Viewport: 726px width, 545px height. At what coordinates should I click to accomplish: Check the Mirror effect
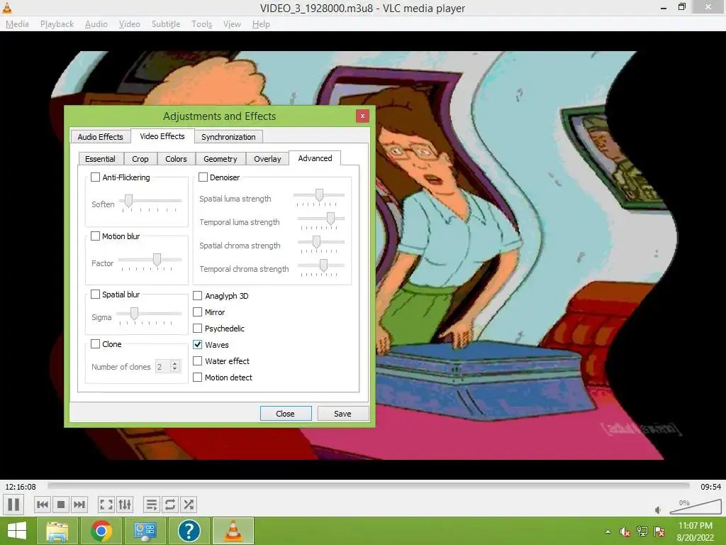(x=197, y=312)
